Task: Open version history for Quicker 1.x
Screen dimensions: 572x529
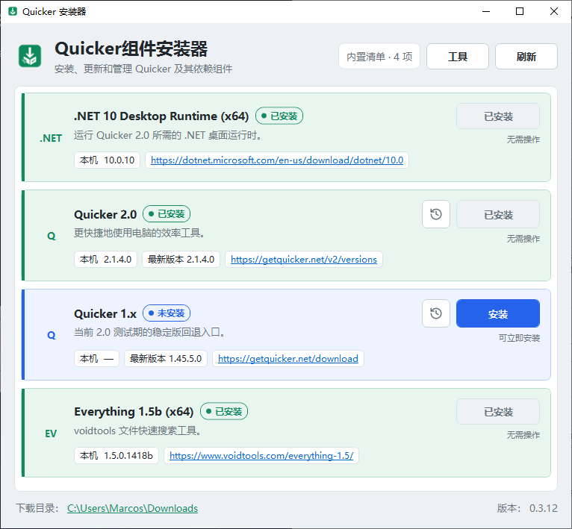Action: click(x=436, y=313)
